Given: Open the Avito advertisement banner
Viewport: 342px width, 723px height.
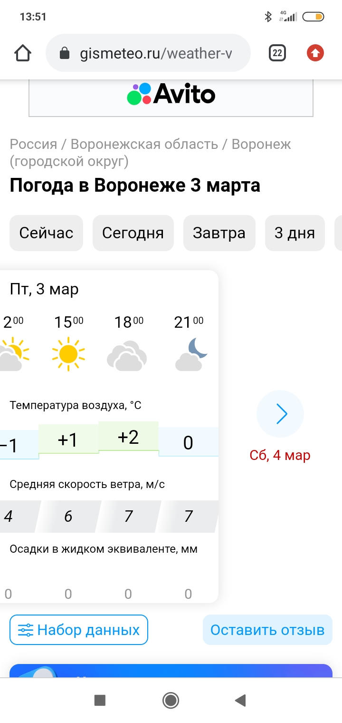Looking at the screenshot, I should coord(171,95).
